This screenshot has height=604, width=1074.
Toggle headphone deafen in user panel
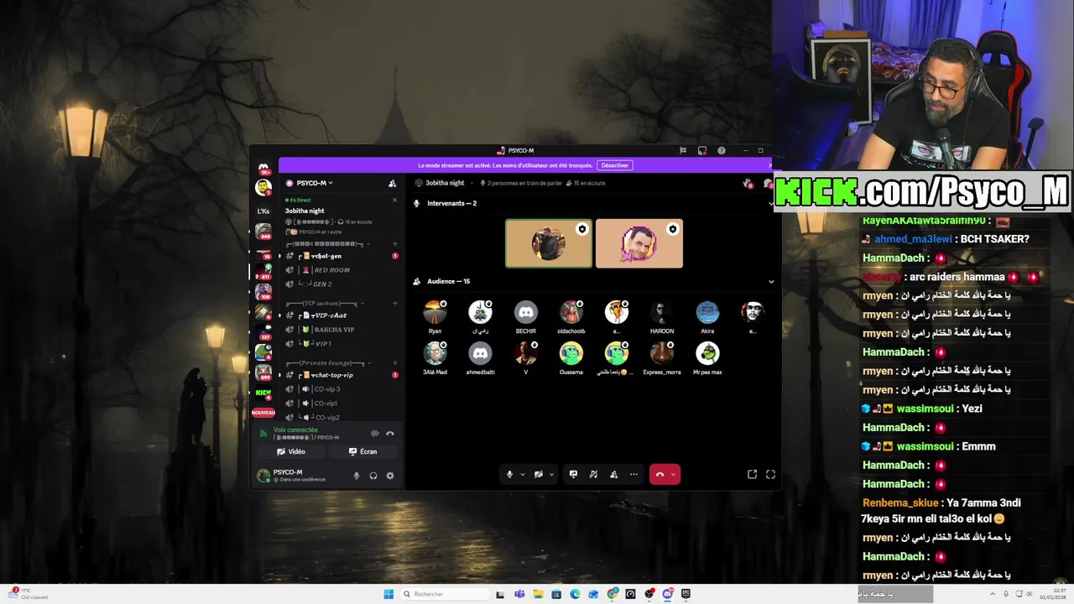[x=373, y=476]
